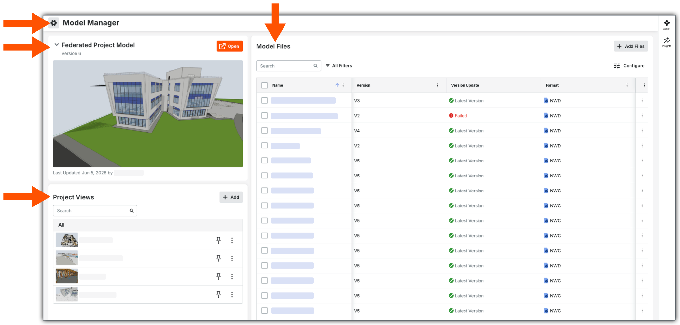Open options menu for fourth project view
The width and height of the screenshot is (680, 325).
pos(232,294)
